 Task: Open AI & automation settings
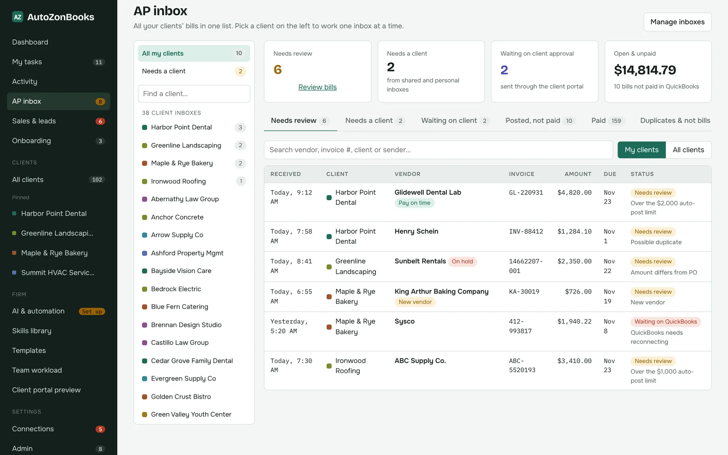tap(59, 311)
